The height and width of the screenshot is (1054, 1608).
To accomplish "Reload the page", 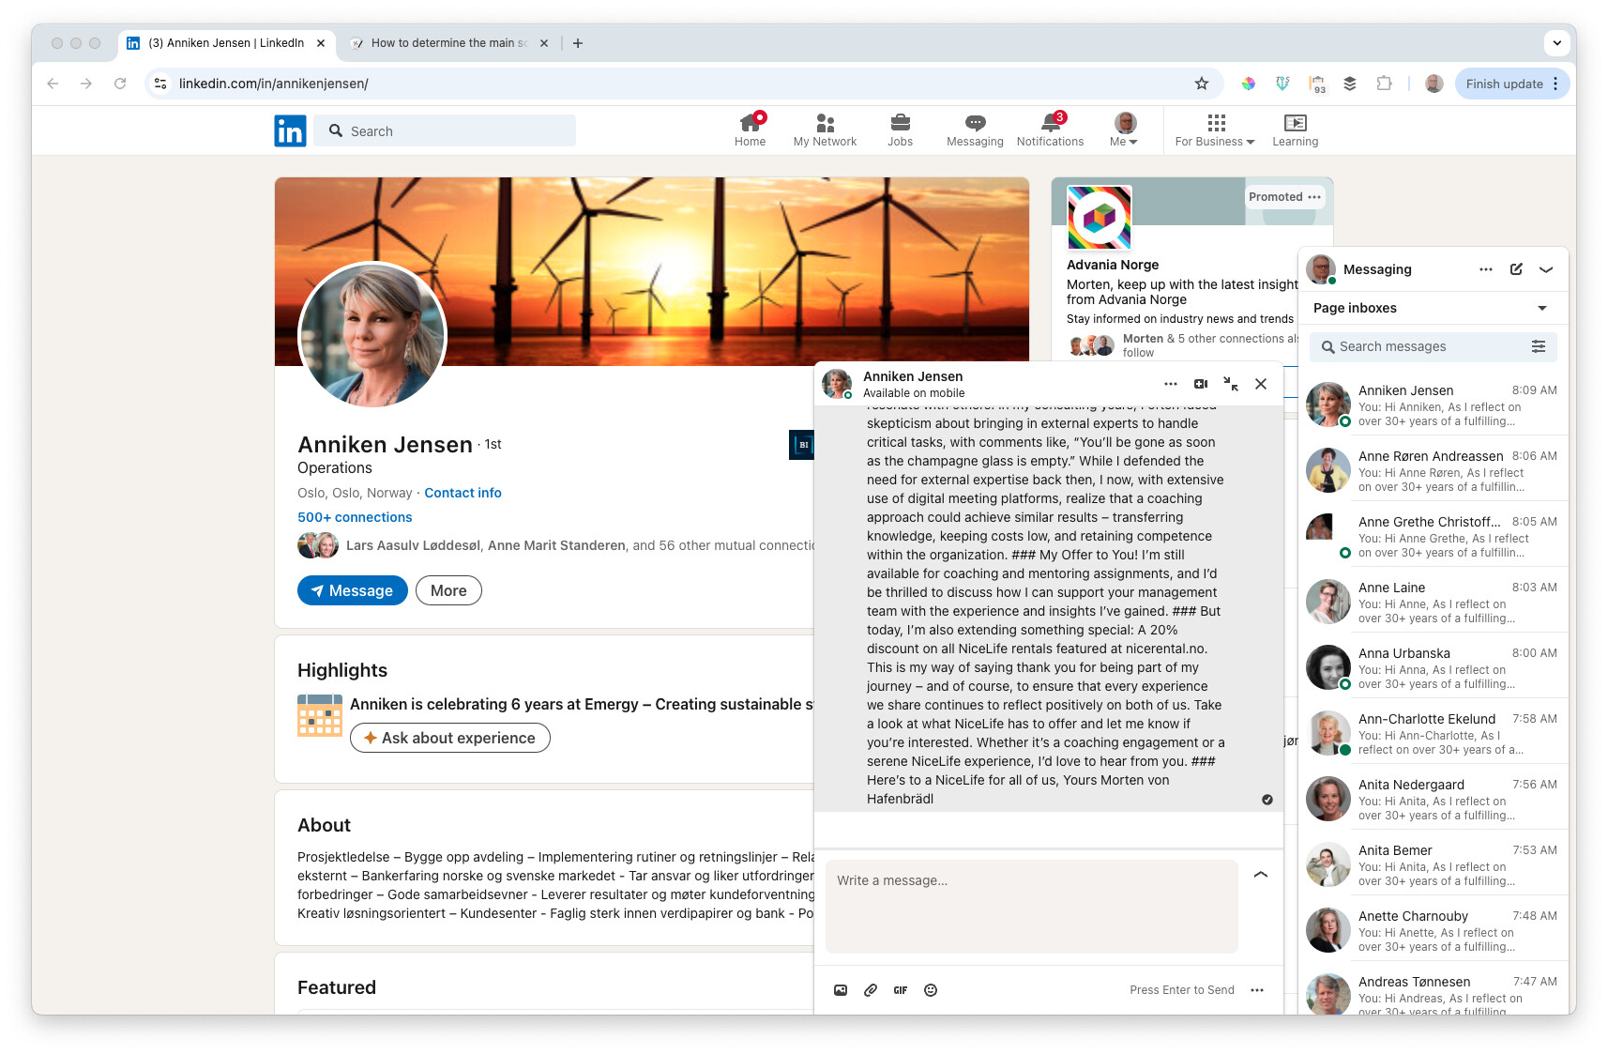I will click(120, 84).
